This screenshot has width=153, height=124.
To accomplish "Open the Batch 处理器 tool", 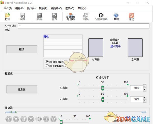I will (x=71, y=16).
